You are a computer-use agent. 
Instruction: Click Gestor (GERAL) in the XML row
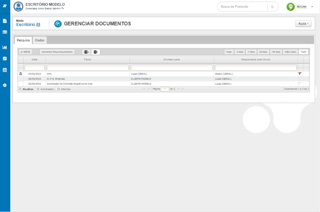coord(224,74)
